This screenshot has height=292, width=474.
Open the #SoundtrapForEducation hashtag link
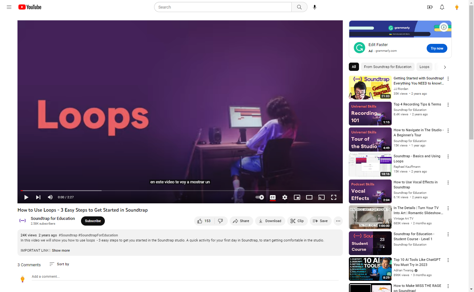[x=98, y=235]
